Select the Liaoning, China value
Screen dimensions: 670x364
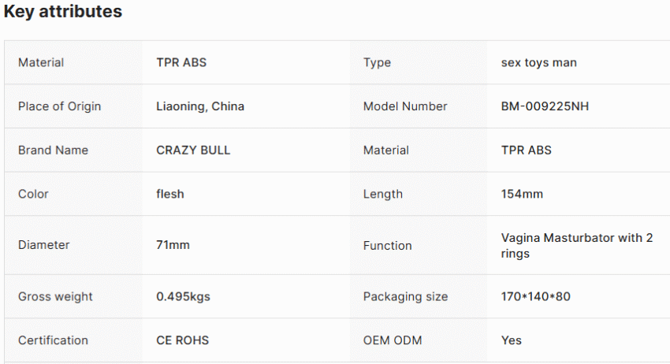200,106
